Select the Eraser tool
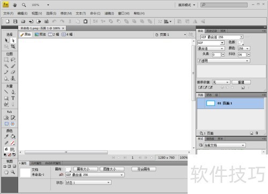Screen dimensions: 268x194 tap(13, 72)
